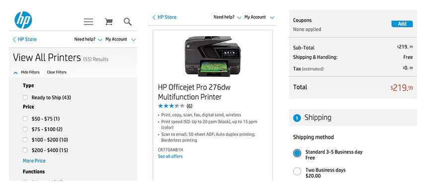Check the Ready to Ship filter

tap(25, 98)
